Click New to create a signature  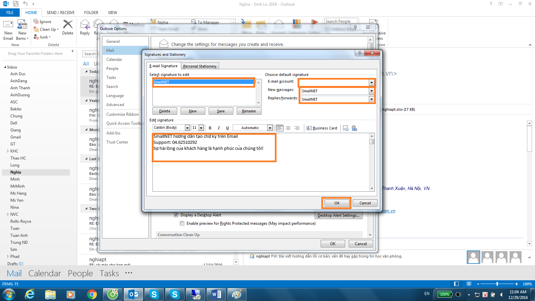tap(193, 111)
